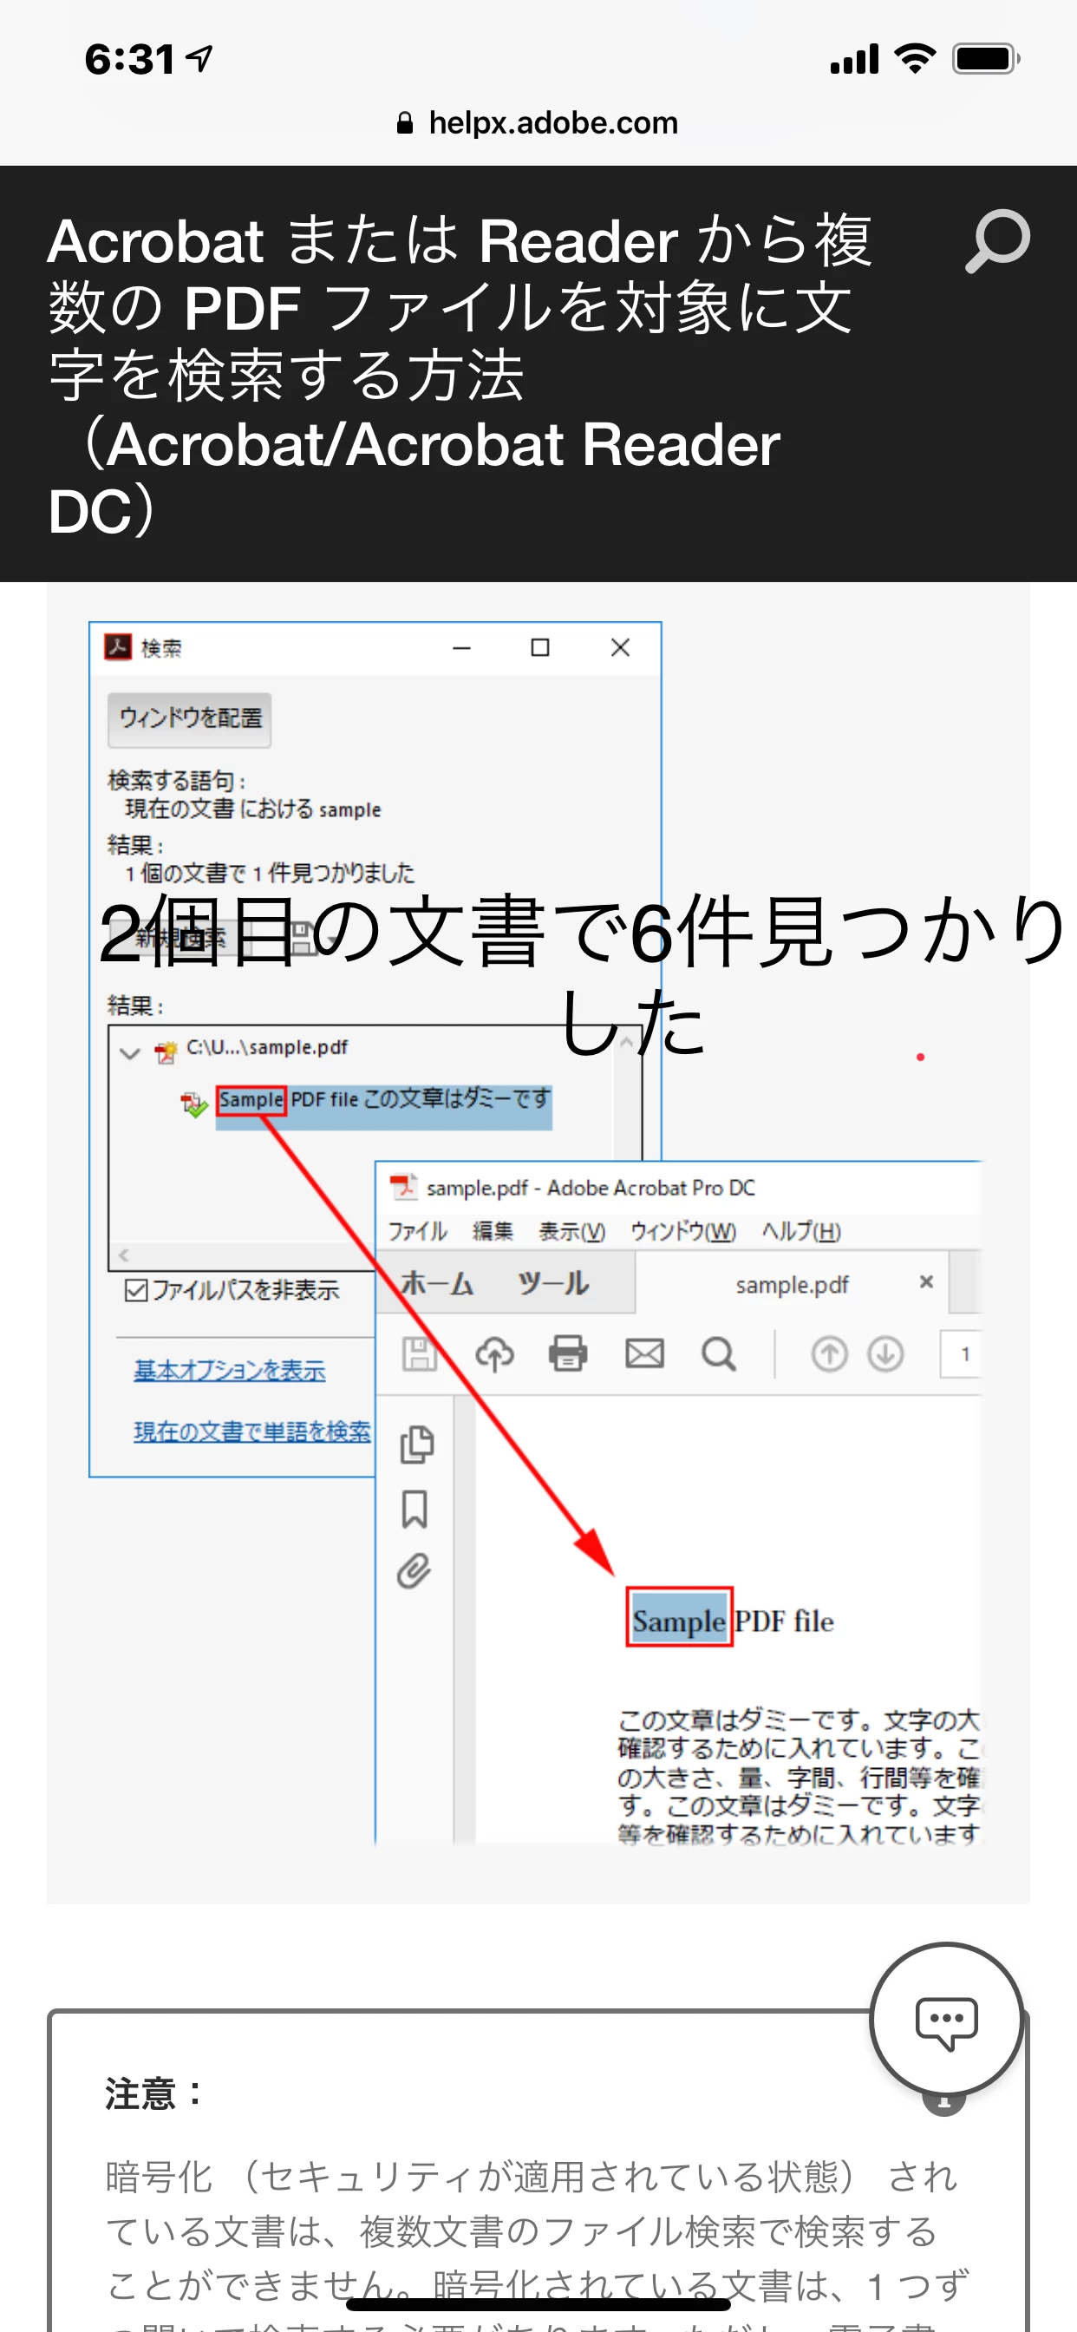Maximize the 検索 window
Image resolution: width=1077 pixels, height=2332 pixels.
coord(540,647)
